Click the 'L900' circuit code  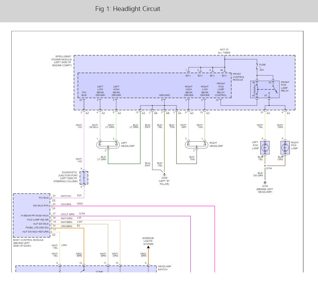point(64,245)
